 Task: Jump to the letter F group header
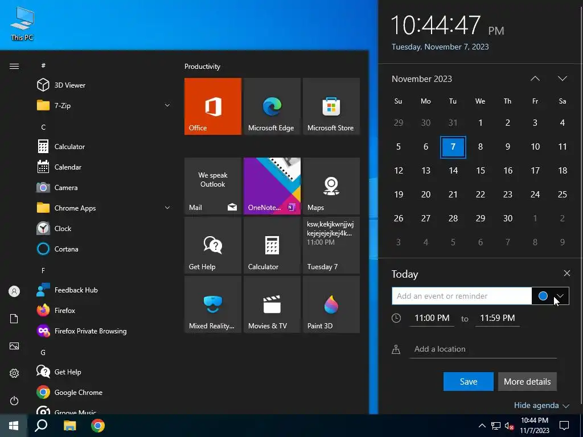(x=43, y=270)
